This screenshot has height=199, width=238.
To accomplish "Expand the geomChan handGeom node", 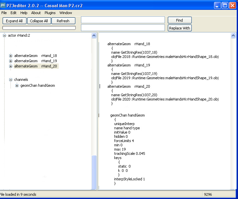I will click(x=17, y=86).
